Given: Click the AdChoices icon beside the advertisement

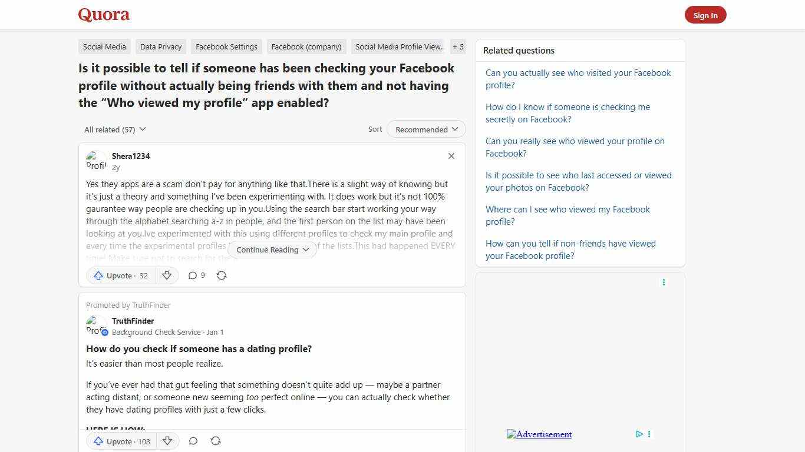Looking at the screenshot, I should (639, 434).
